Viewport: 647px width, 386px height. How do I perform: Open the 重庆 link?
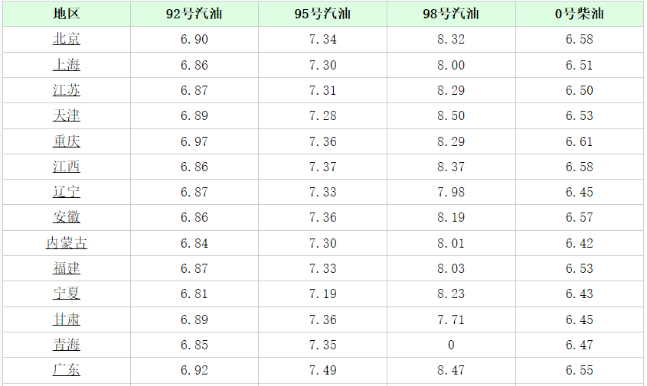pos(67,141)
